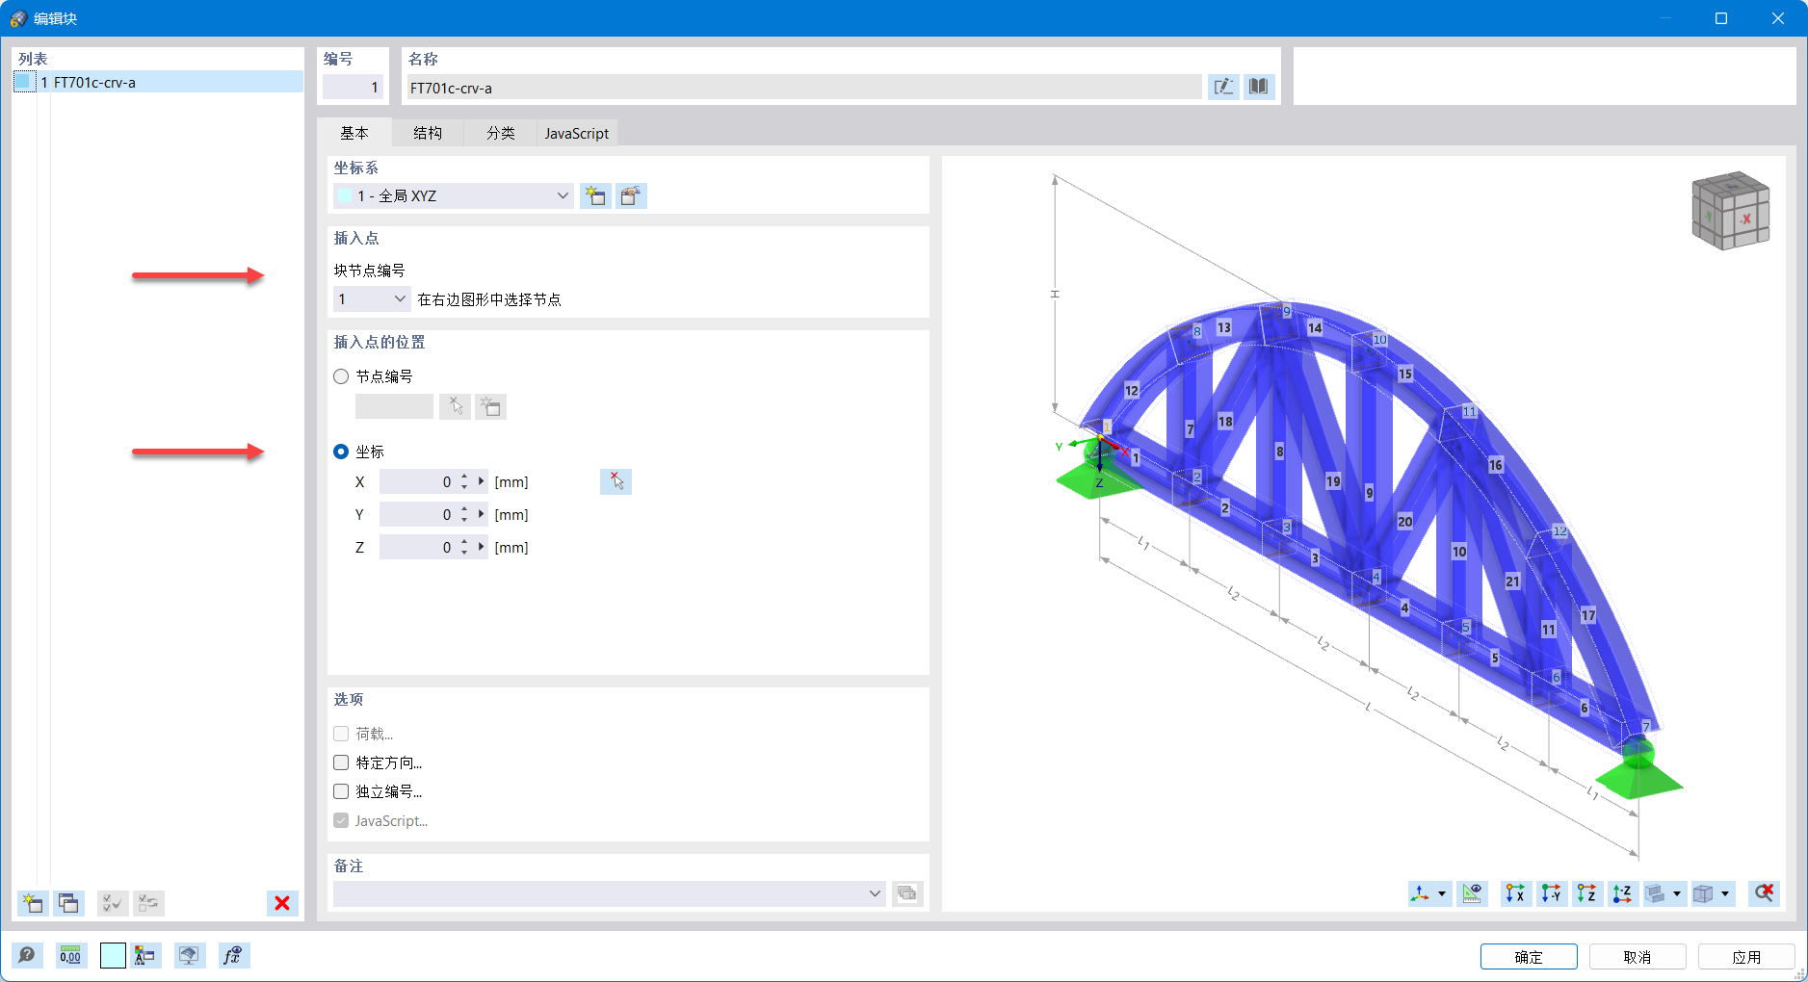Open the color and text display settings icon
This screenshot has height=982, width=1808.
point(145,955)
